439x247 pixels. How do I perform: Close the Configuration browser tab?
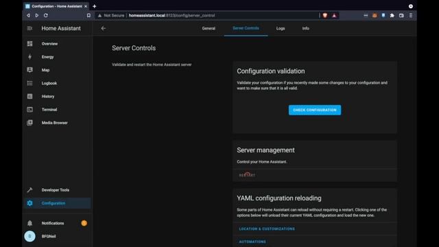(86, 6)
